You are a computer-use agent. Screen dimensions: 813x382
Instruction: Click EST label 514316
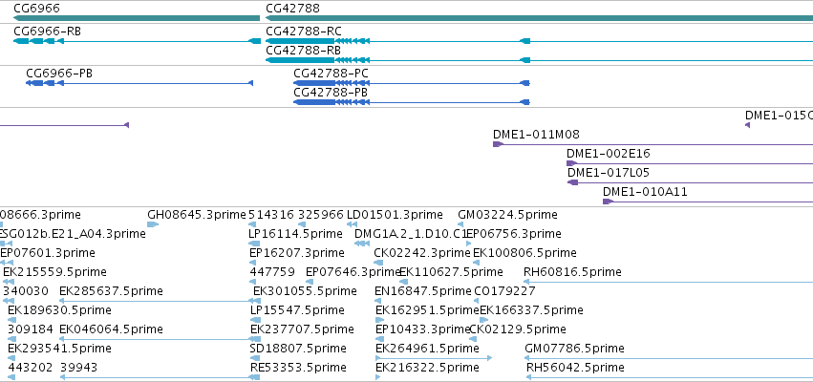[271, 215]
